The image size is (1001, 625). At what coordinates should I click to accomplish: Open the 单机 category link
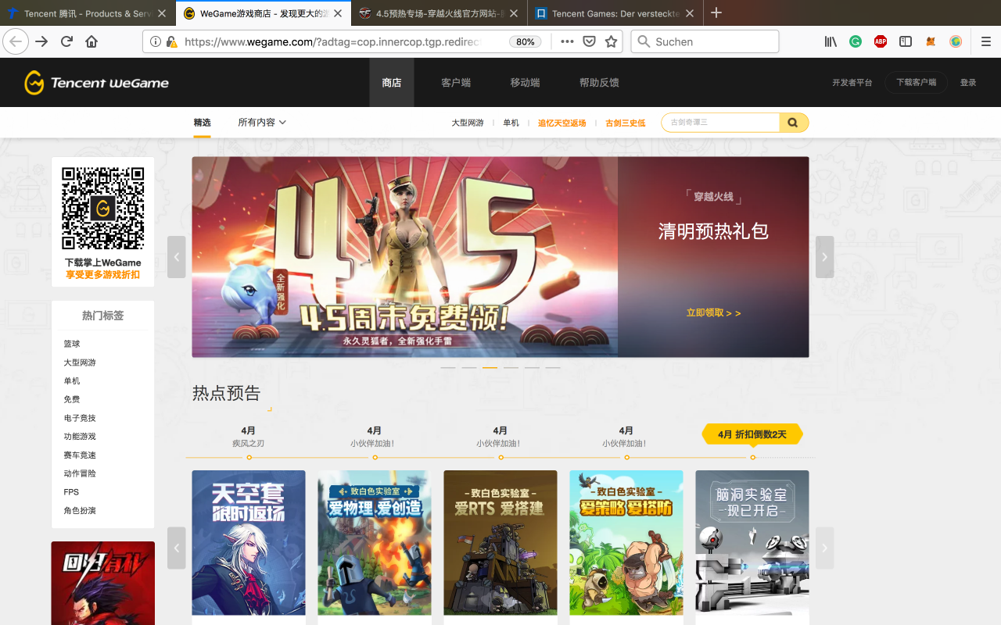coord(511,123)
